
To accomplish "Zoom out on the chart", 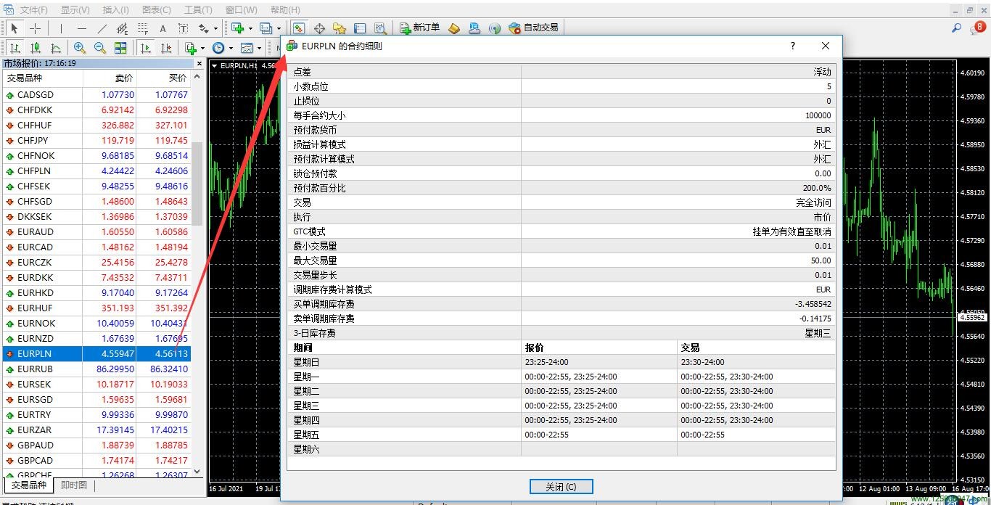I will pyautogui.click(x=100, y=48).
